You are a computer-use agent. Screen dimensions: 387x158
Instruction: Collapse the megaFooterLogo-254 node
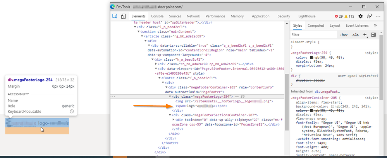point(170,97)
